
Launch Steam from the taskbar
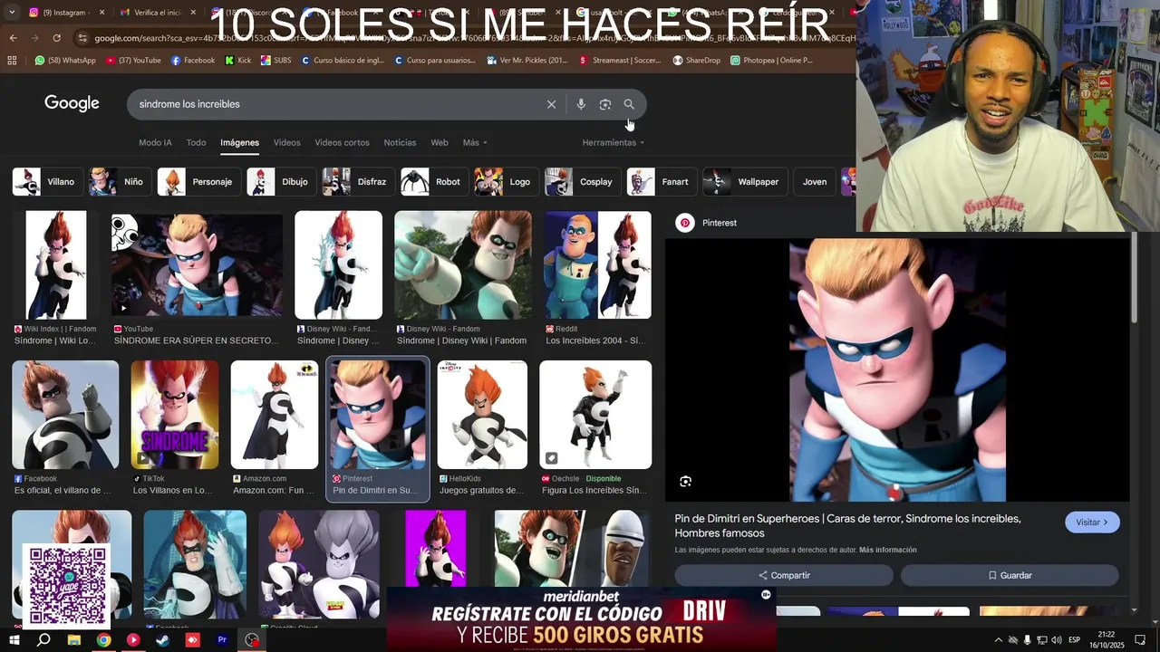coord(162,640)
